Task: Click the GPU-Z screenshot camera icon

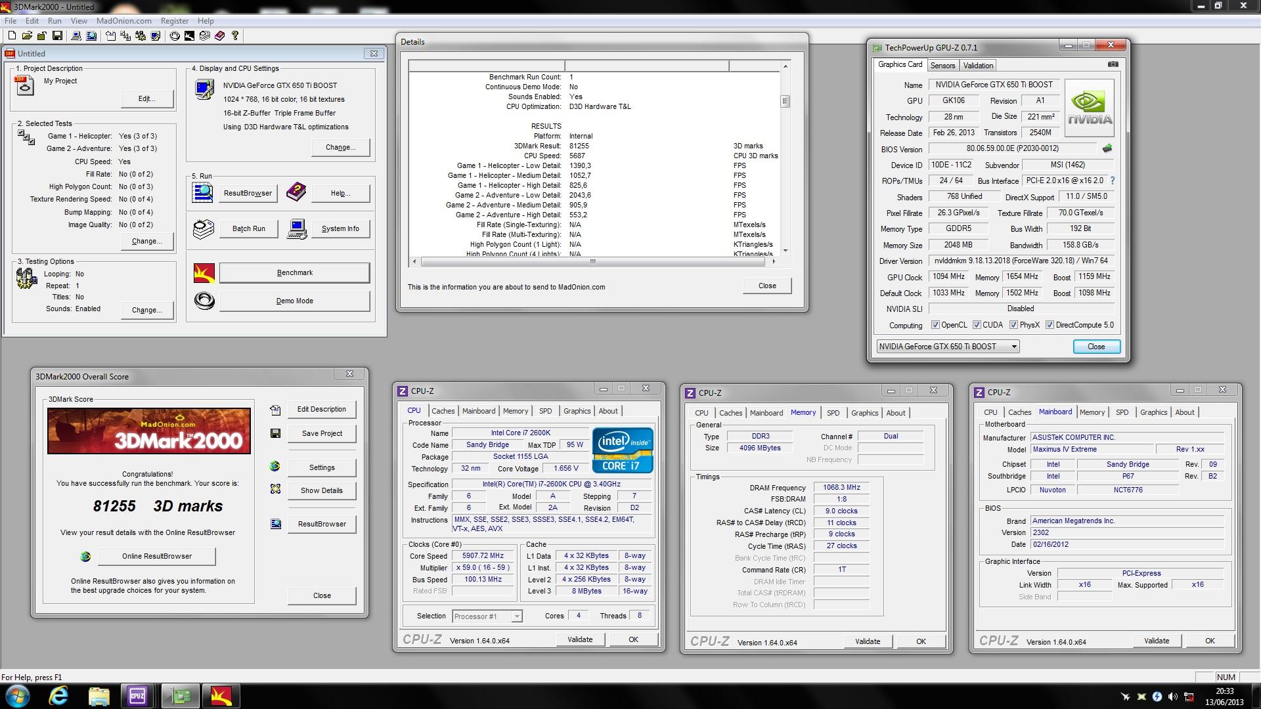Action: (1113, 64)
